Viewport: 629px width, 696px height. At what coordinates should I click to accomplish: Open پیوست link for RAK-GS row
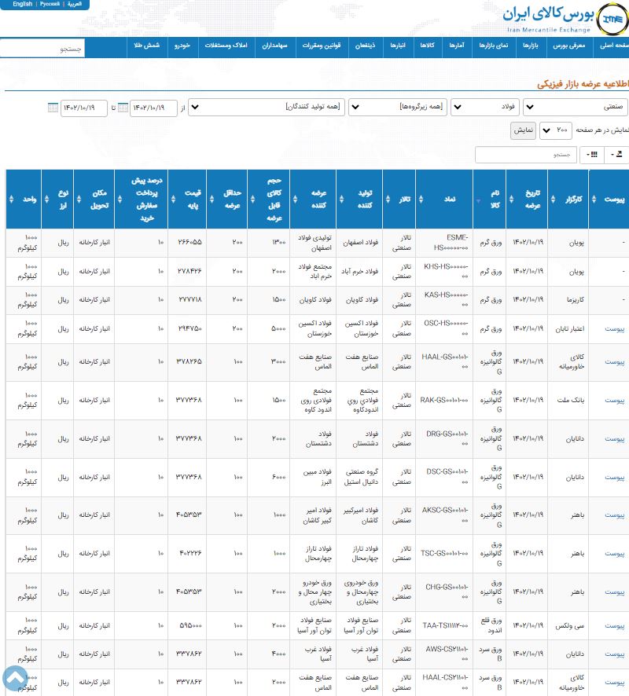[x=614, y=401]
